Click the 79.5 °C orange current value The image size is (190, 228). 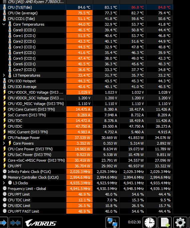pyautogui.click(x=84, y=13)
